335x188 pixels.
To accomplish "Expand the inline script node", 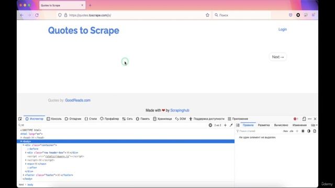I will [x=26, y=160].
